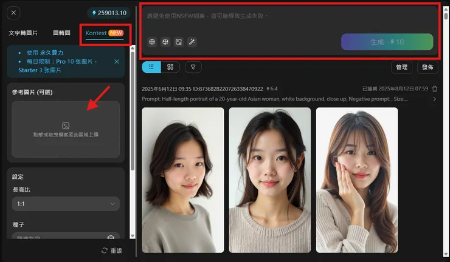Close the panel with the X button
Image resolution: width=450 pixels, height=262 pixels.
tap(13, 13)
